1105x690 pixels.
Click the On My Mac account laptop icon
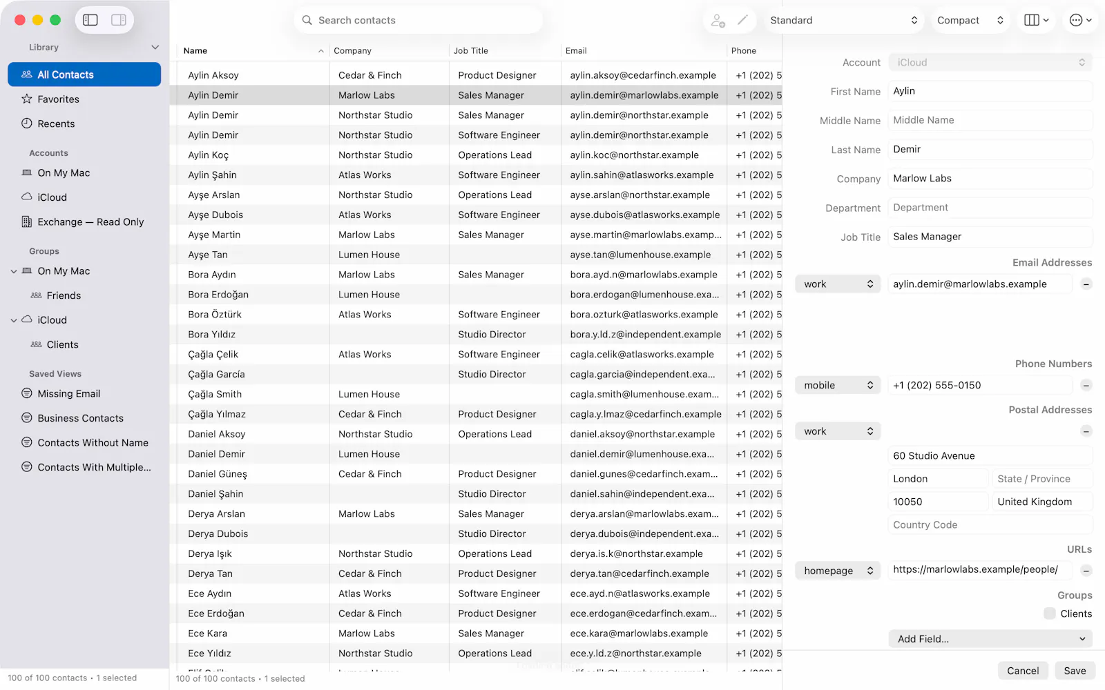27,172
